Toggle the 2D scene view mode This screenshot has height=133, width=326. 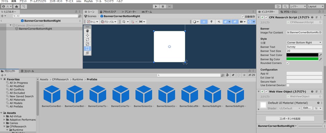[204, 21]
